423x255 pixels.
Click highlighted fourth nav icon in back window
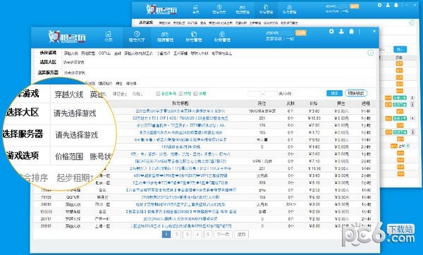click(x=266, y=9)
